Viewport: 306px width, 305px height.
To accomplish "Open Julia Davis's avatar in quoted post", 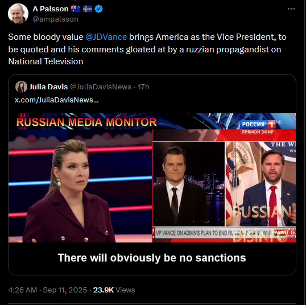I will [x=21, y=86].
